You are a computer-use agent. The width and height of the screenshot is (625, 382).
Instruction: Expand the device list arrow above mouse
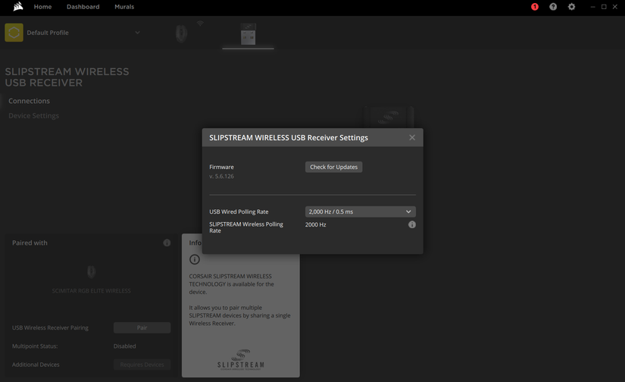[x=200, y=23]
